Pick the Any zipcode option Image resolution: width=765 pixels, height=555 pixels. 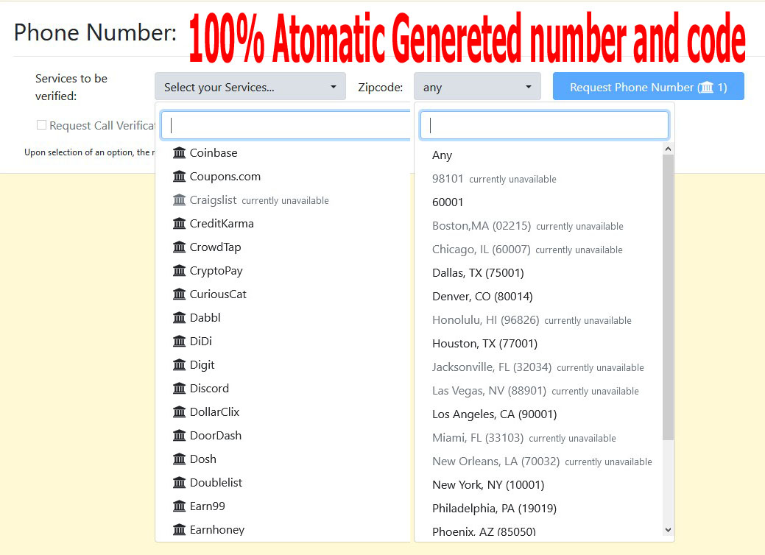[442, 155]
